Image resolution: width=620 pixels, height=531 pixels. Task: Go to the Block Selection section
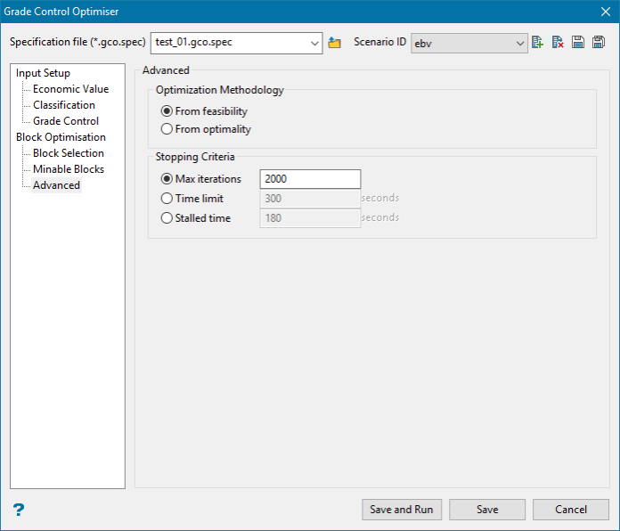click(x=69, y=153)
